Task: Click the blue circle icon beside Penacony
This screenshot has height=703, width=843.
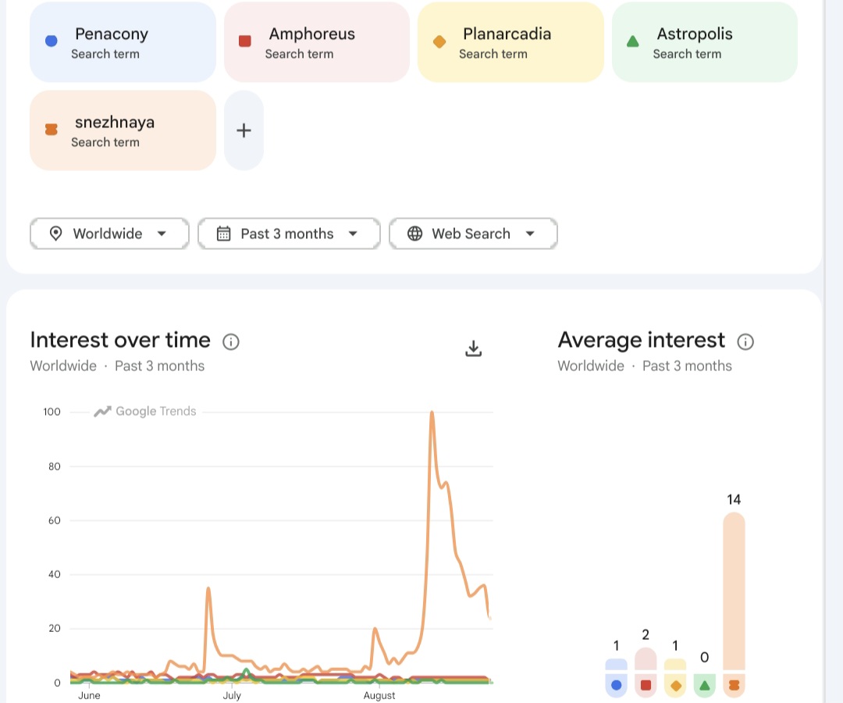Action: pyautogui.click(x=51, y=41)
